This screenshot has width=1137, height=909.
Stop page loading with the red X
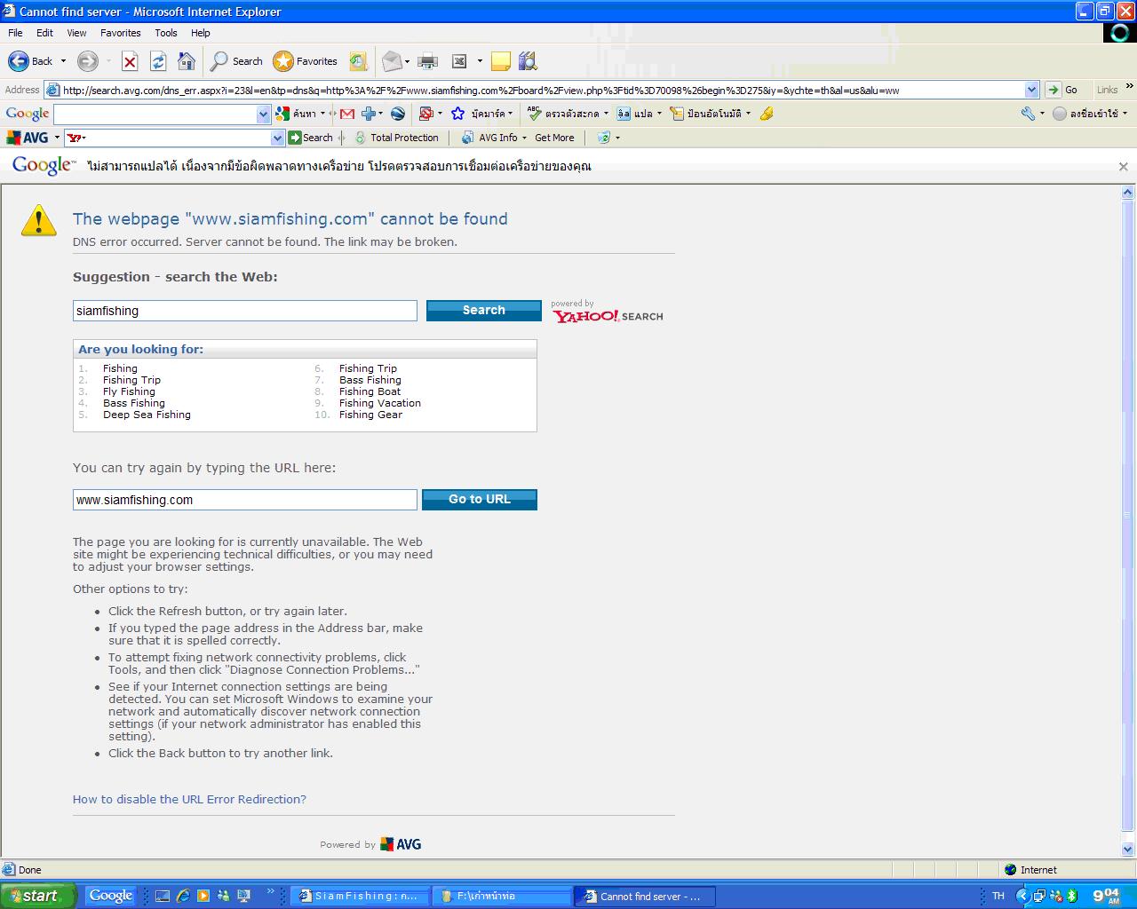pyautogui.click(x=130, y=61)
